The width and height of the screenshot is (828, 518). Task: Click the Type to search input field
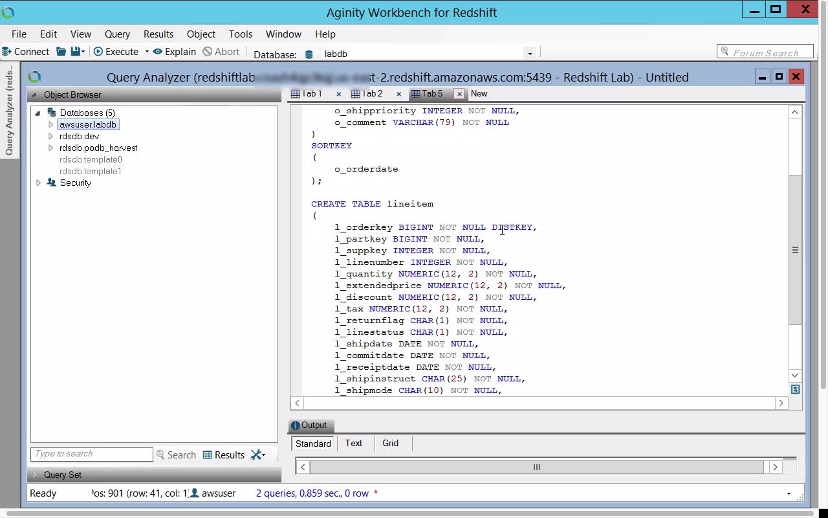click(91, 454)
